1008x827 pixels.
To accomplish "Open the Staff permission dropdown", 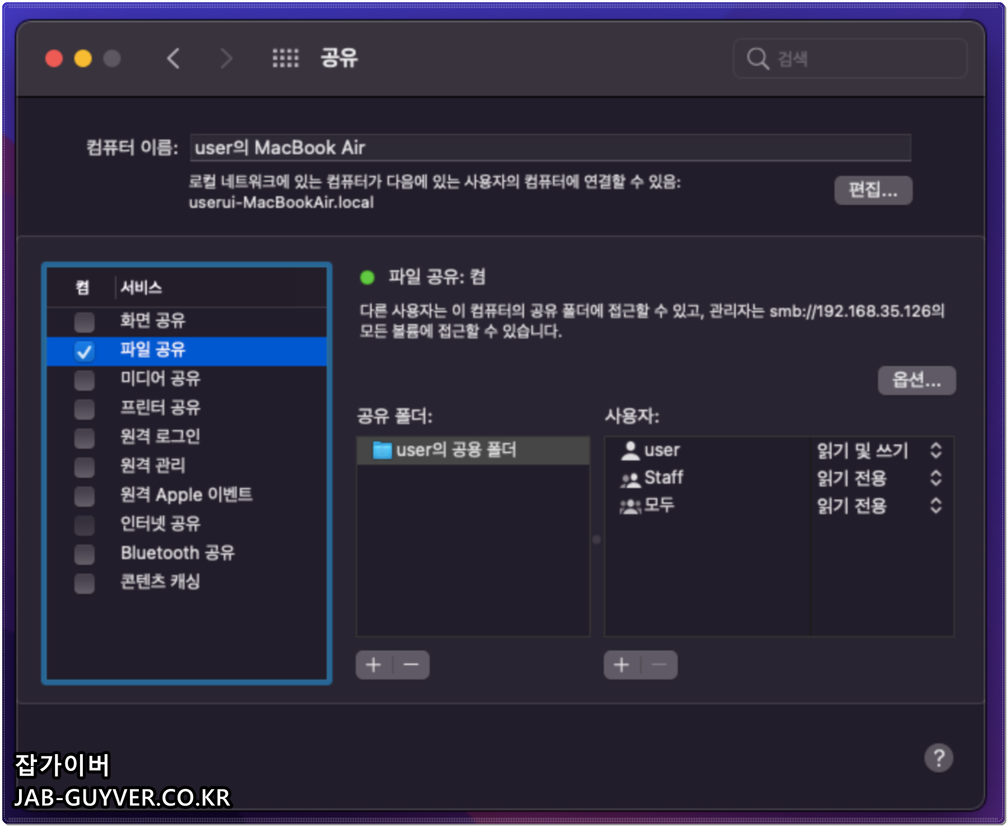I will click(936, 478).
